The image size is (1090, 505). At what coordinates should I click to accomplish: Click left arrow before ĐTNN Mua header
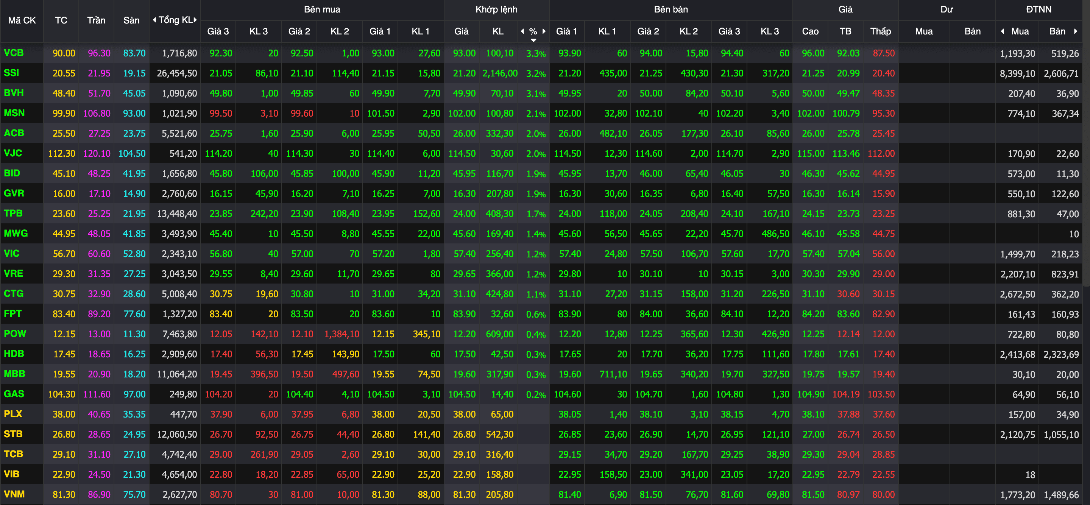pos(1003,31)
